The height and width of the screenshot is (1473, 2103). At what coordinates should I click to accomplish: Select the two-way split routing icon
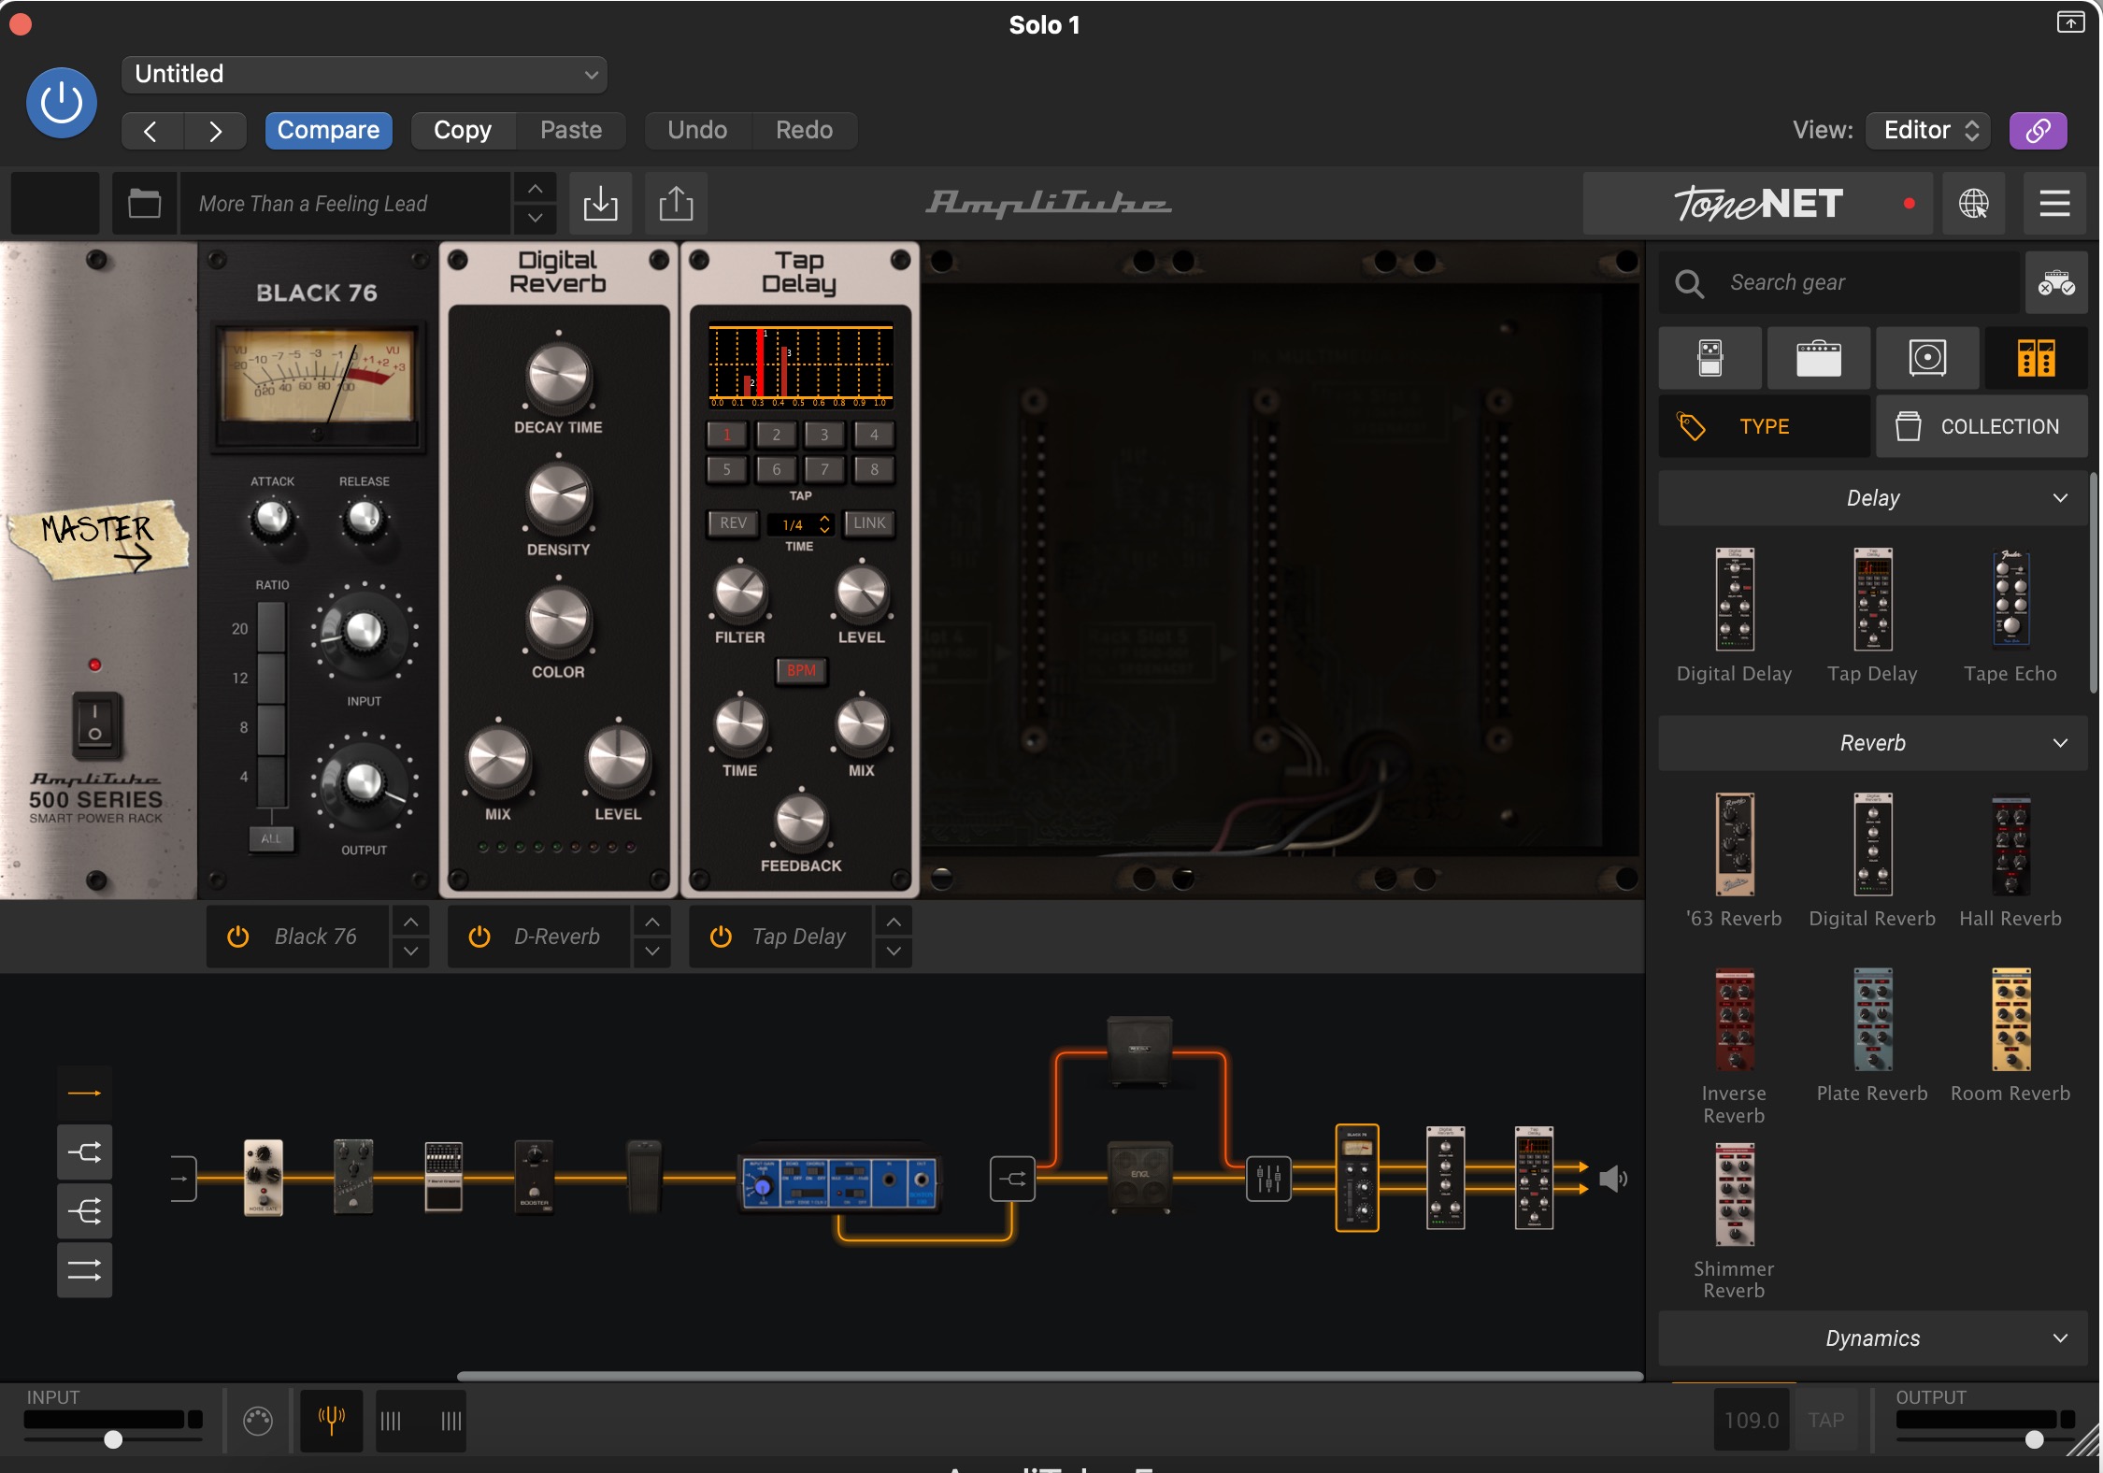pyautogui.click(x=84, y=1152)
